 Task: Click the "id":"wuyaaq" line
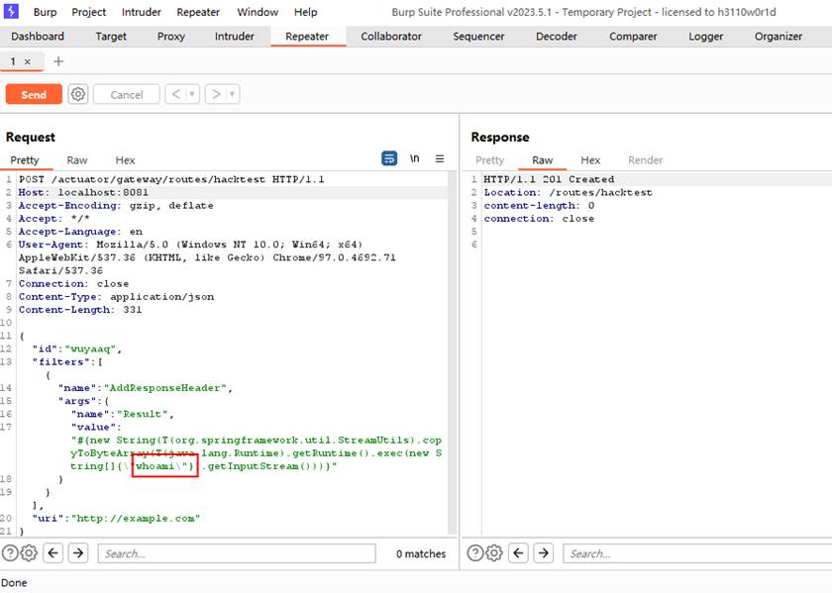coord(77,348)
